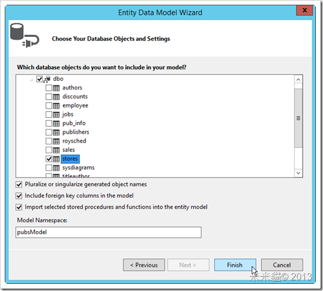Click the Finish button
The width and height of the screenshot is (323, 291).
[235, 265]
